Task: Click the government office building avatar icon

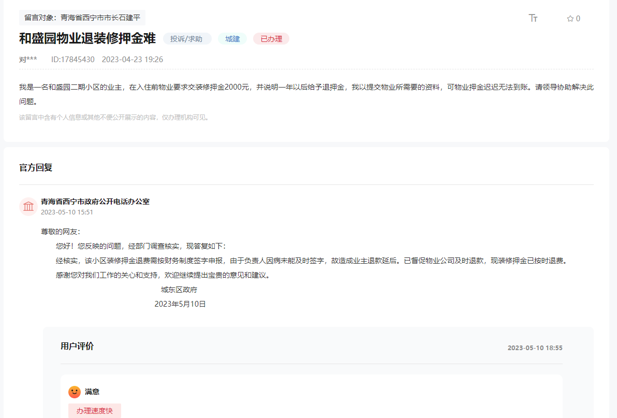Action: (28, 207)
